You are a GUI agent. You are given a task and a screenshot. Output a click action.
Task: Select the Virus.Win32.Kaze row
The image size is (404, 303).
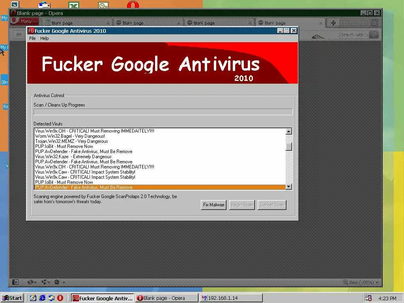point(160,157)
